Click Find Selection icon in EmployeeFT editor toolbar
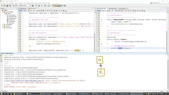169x95 pixels. (116, 11)
